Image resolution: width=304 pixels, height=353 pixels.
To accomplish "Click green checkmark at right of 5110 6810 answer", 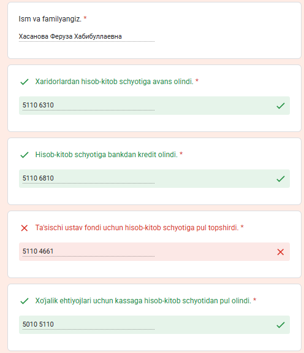I will pos(281,179).
